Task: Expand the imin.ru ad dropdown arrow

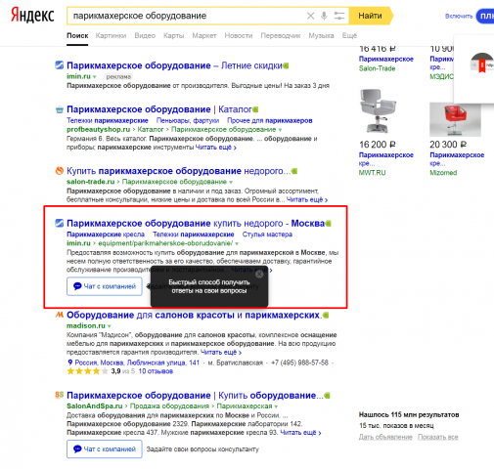Action: pyautogui.click(x=95, y=77)
